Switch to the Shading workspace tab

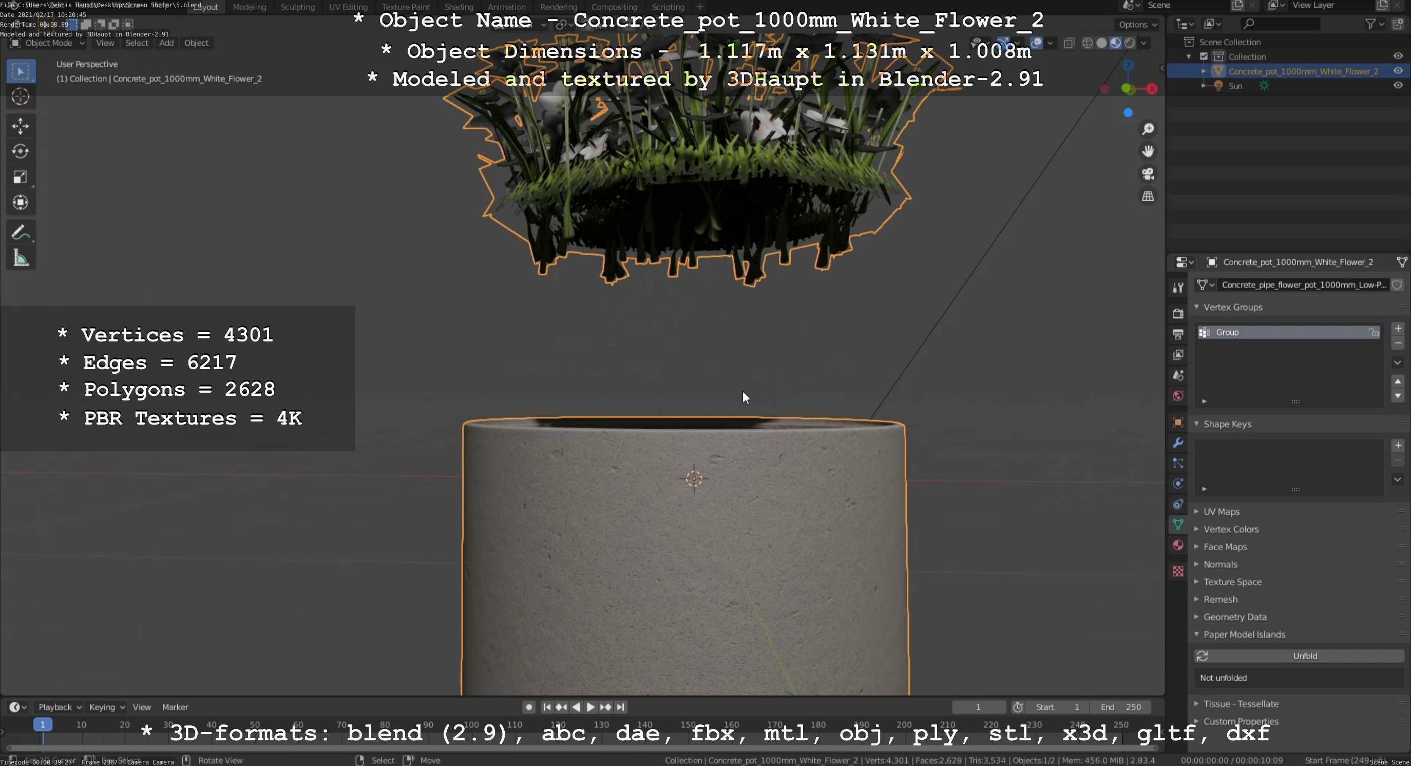[x=459, y=7]
